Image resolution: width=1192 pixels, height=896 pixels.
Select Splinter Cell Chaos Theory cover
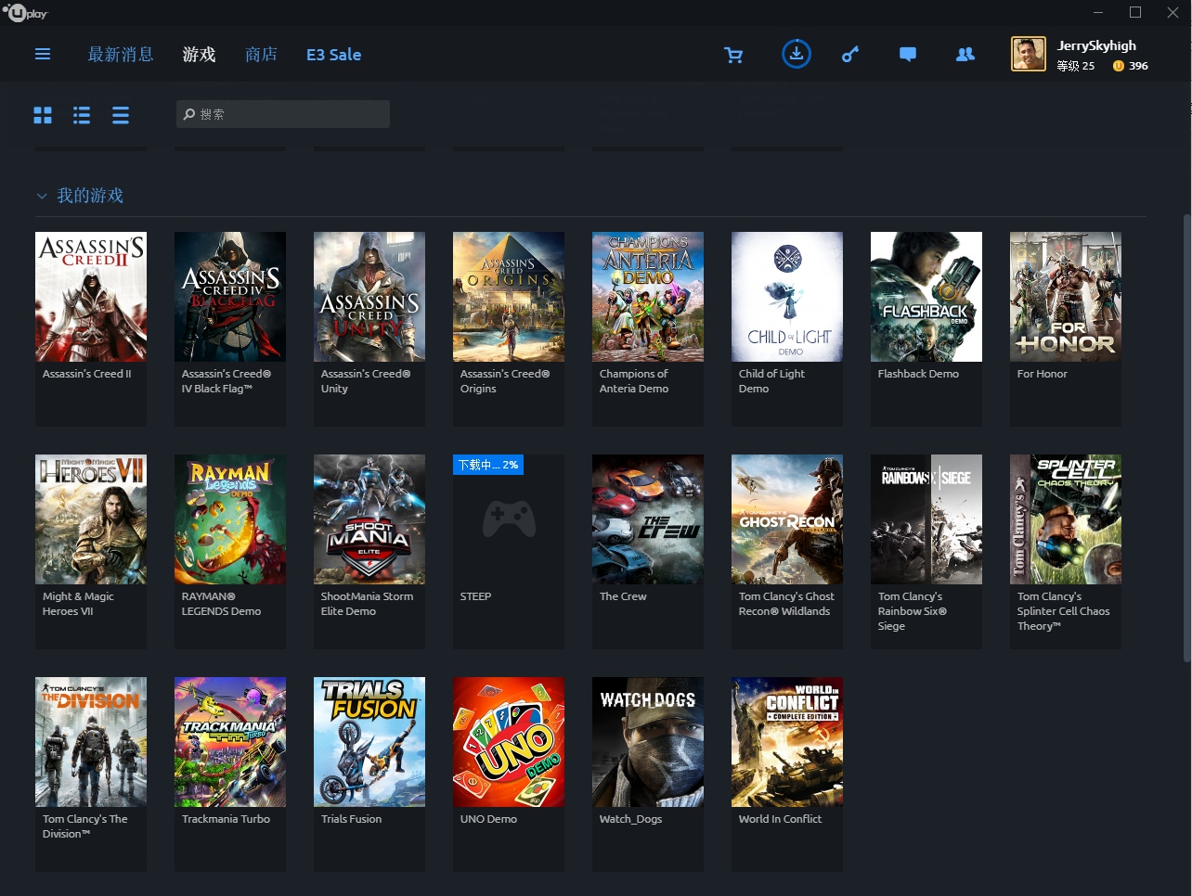(1066, 519)
